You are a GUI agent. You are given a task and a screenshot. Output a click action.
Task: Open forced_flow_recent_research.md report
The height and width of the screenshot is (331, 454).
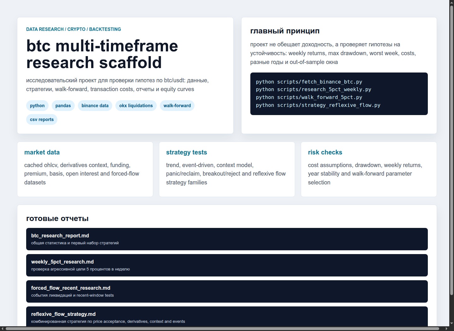tap(227, 291)
